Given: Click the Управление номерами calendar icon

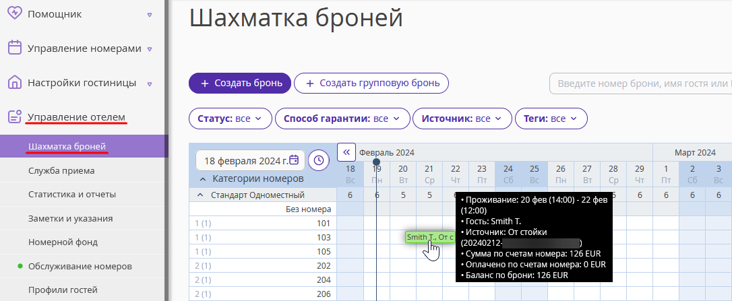Looking at the screenshot, I should pos(15,48).
